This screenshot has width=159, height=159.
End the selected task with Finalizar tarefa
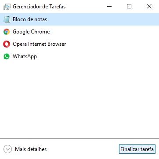point(137,149)
